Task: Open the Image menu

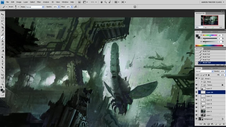Action: tap(19, 2)
